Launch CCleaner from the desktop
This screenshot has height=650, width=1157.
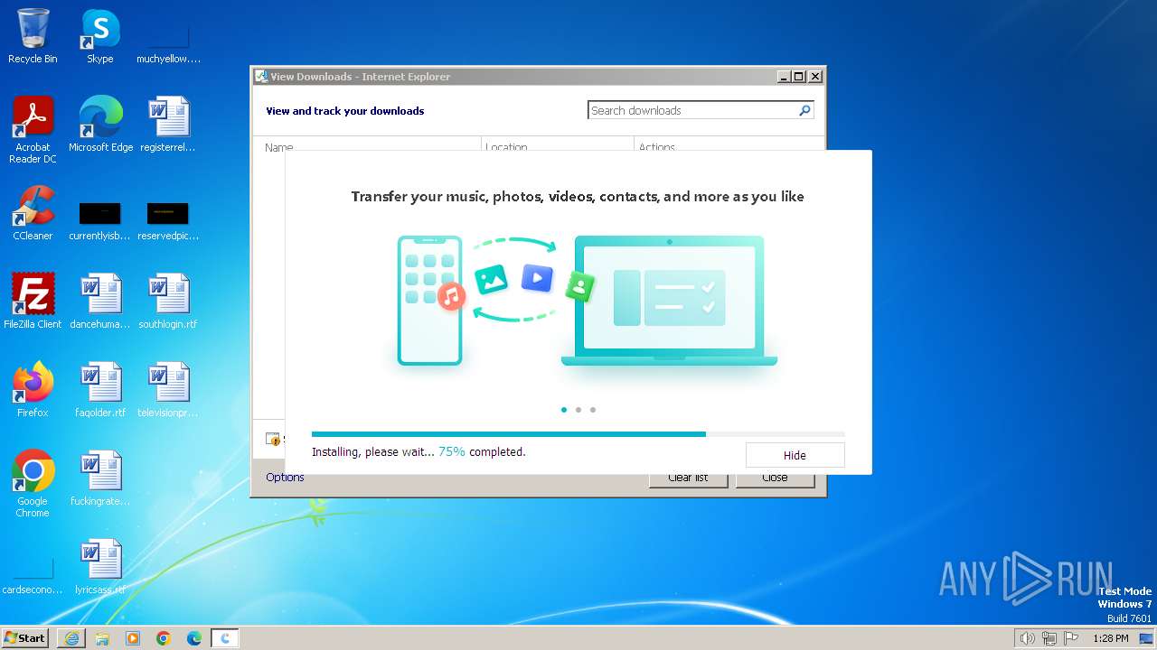[33, 213]
